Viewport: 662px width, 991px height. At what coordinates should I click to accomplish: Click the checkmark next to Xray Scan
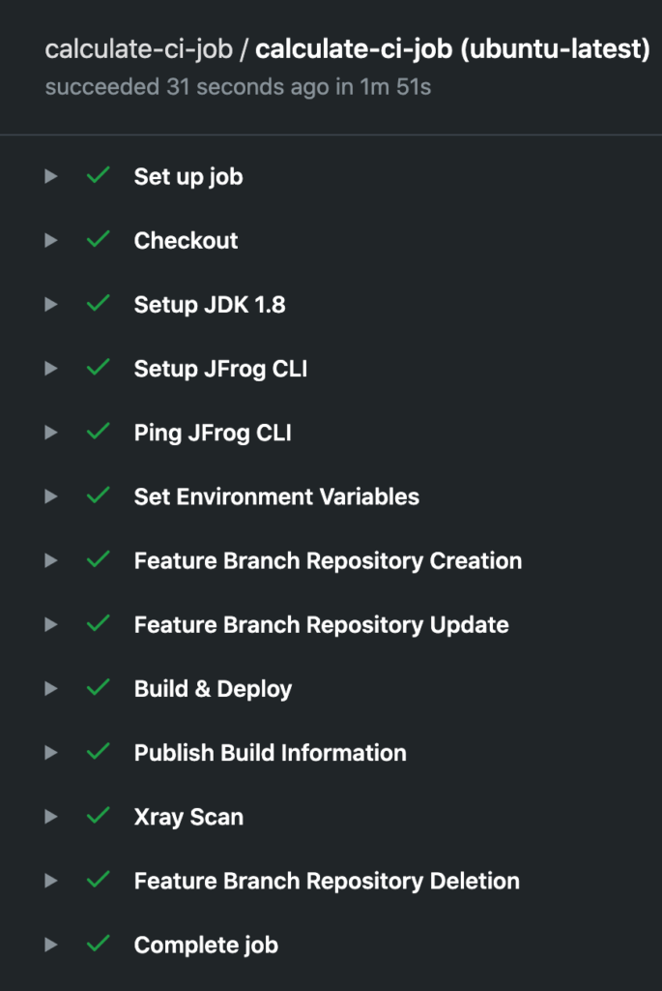point(97,816)
